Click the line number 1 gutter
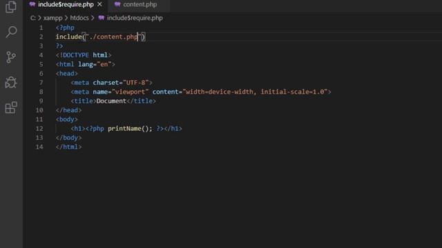 tap(41, 28)
